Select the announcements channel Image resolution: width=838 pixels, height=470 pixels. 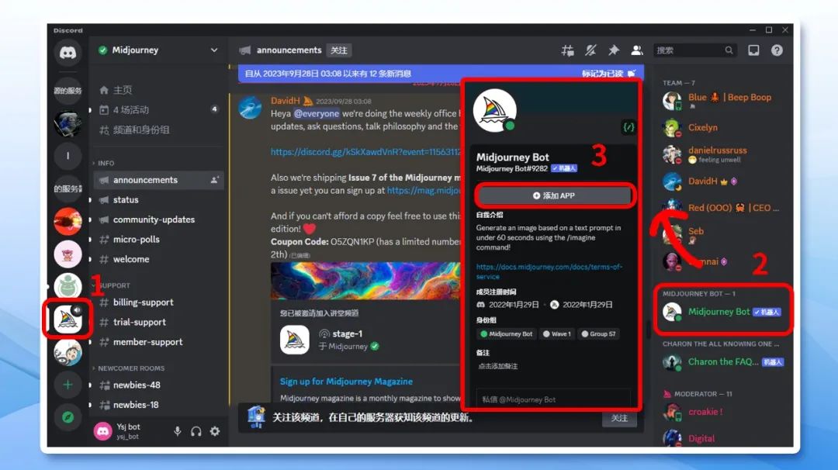point(159,180)
